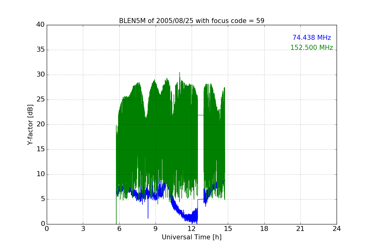The height and width of the screenshot is (249, 374).
Task: Click the x-axis tick label 9
Action: 156,229
